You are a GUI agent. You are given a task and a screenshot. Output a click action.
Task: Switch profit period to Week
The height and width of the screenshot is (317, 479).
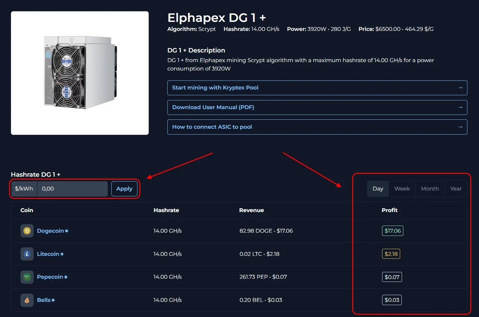pos(402,189)
